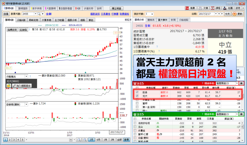Image resolution: width=247 pixels, height=145 pixels.
Task: Check the 富邦 buyer checkbox
Action: tap(137, 103)
